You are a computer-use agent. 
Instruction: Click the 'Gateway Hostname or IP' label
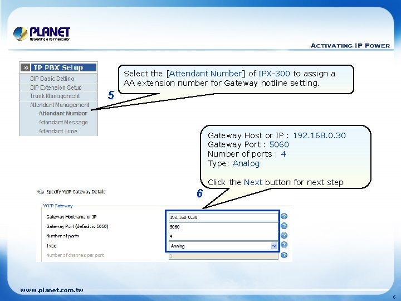tap(71, 217)
